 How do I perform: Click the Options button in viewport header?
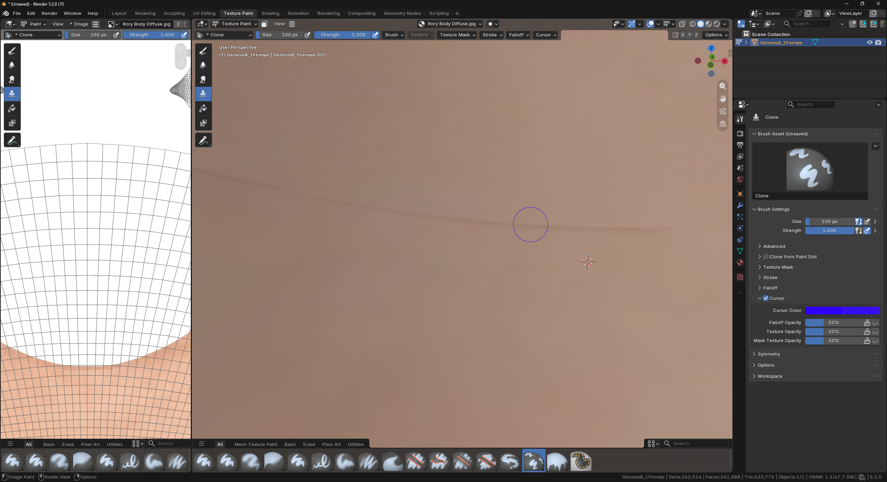[x=716, y=35]
